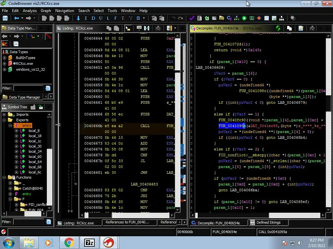Jump to next Label (L) icon
The height and width of the screenshot is (249, 333).
pos(108,18)
